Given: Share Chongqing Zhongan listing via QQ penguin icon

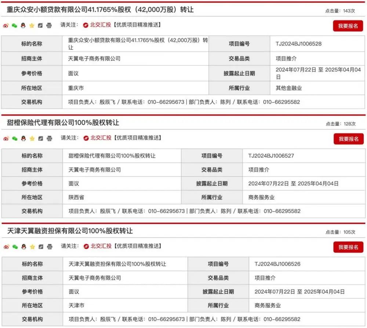Looking at the screenshot, I should (23, 25).
